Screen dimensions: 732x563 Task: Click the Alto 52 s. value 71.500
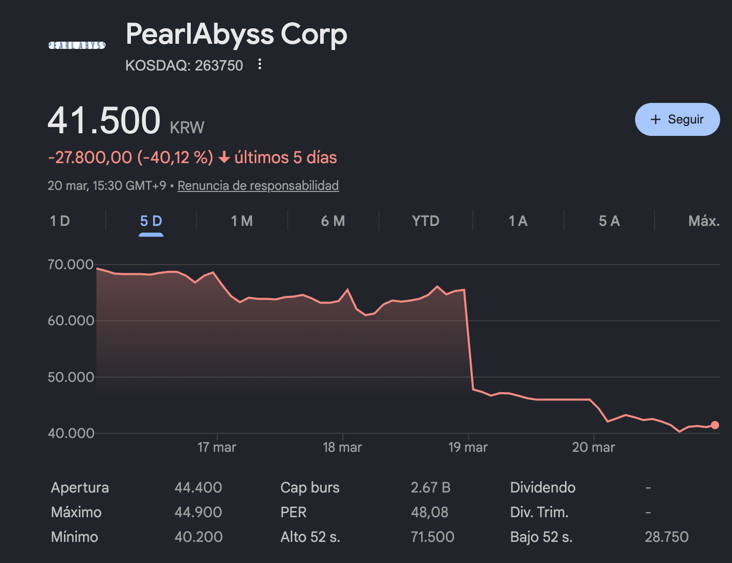click(x=432, y=537)
